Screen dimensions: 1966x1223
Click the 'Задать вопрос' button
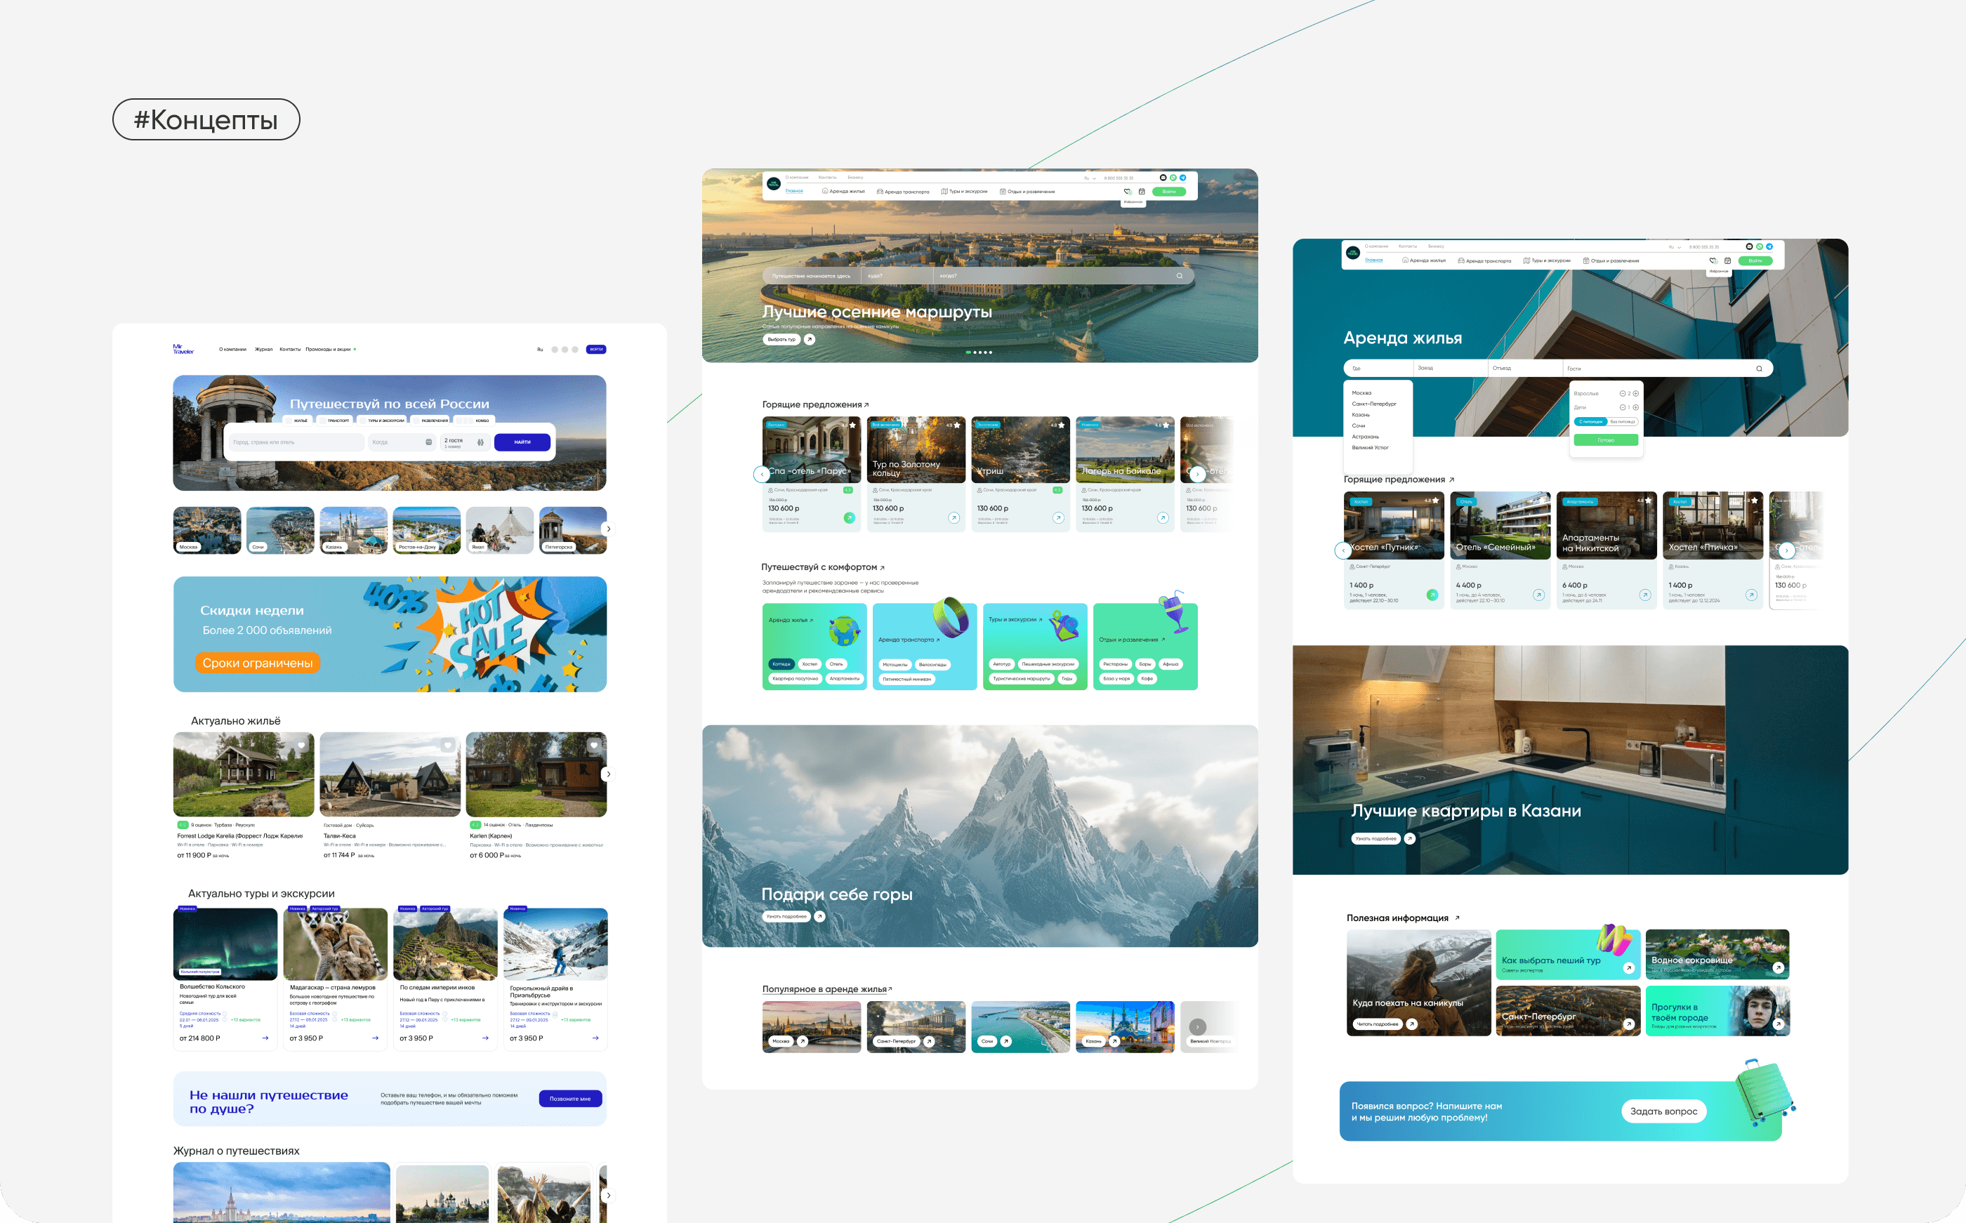point(1663,1111)
